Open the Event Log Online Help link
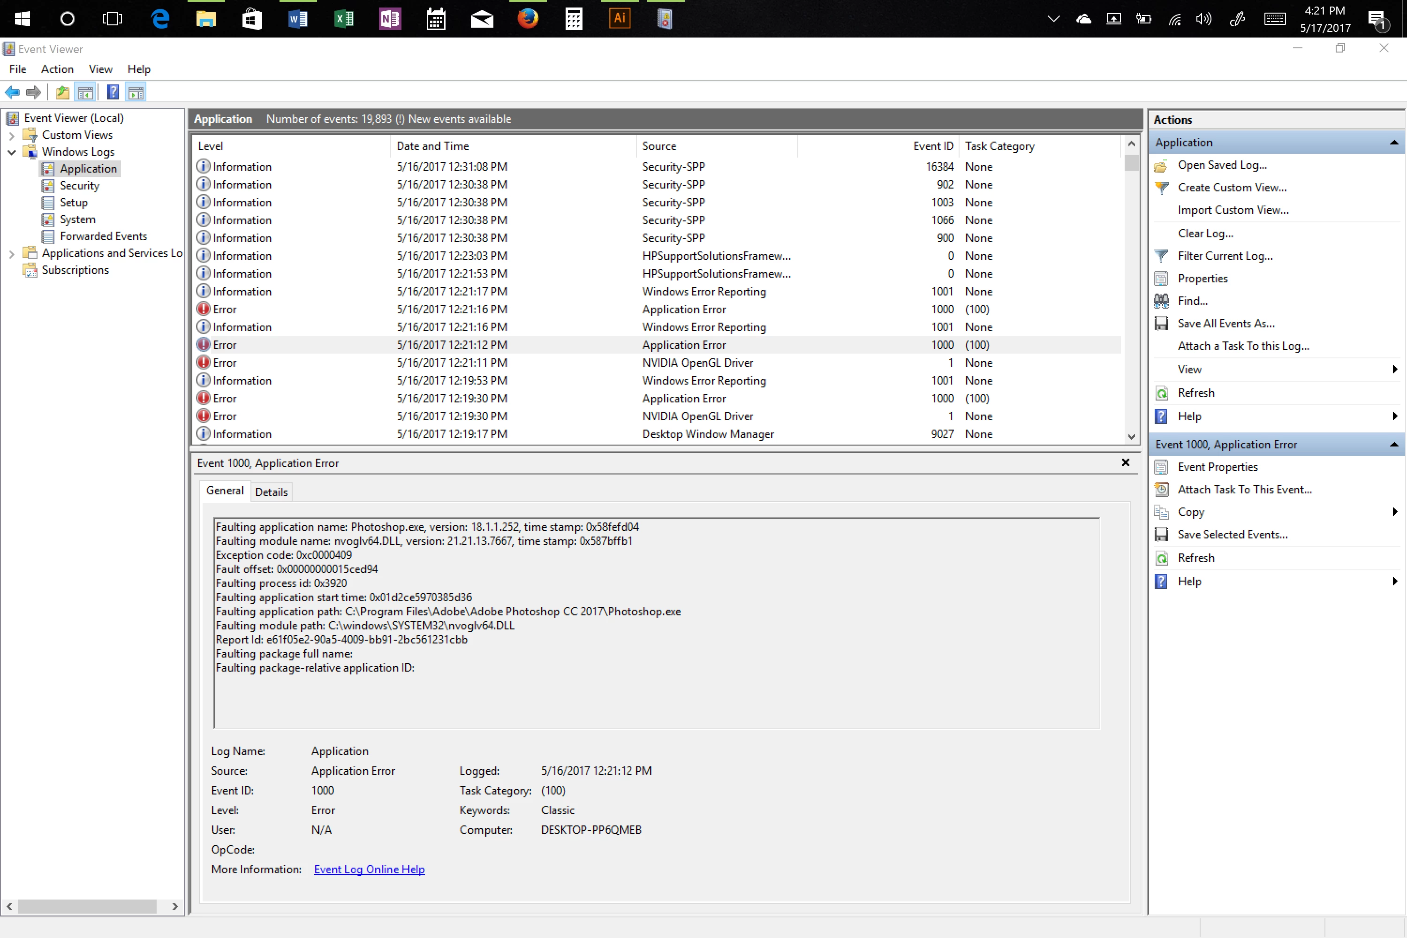 coord(369,869)
